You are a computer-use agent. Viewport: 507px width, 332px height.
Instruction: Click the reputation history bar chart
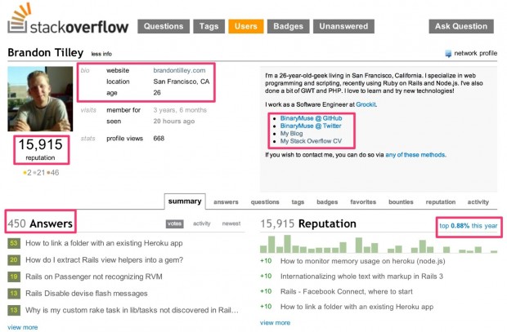coord(379,244)
